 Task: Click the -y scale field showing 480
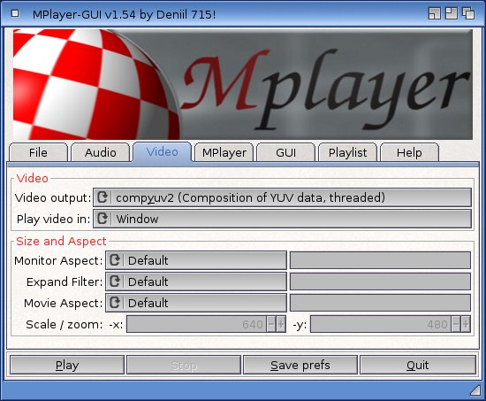click(381, 324)
